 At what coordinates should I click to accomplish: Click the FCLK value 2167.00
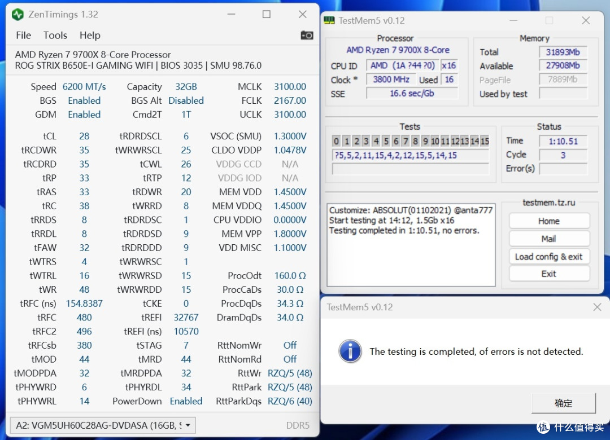pos(290,100)
